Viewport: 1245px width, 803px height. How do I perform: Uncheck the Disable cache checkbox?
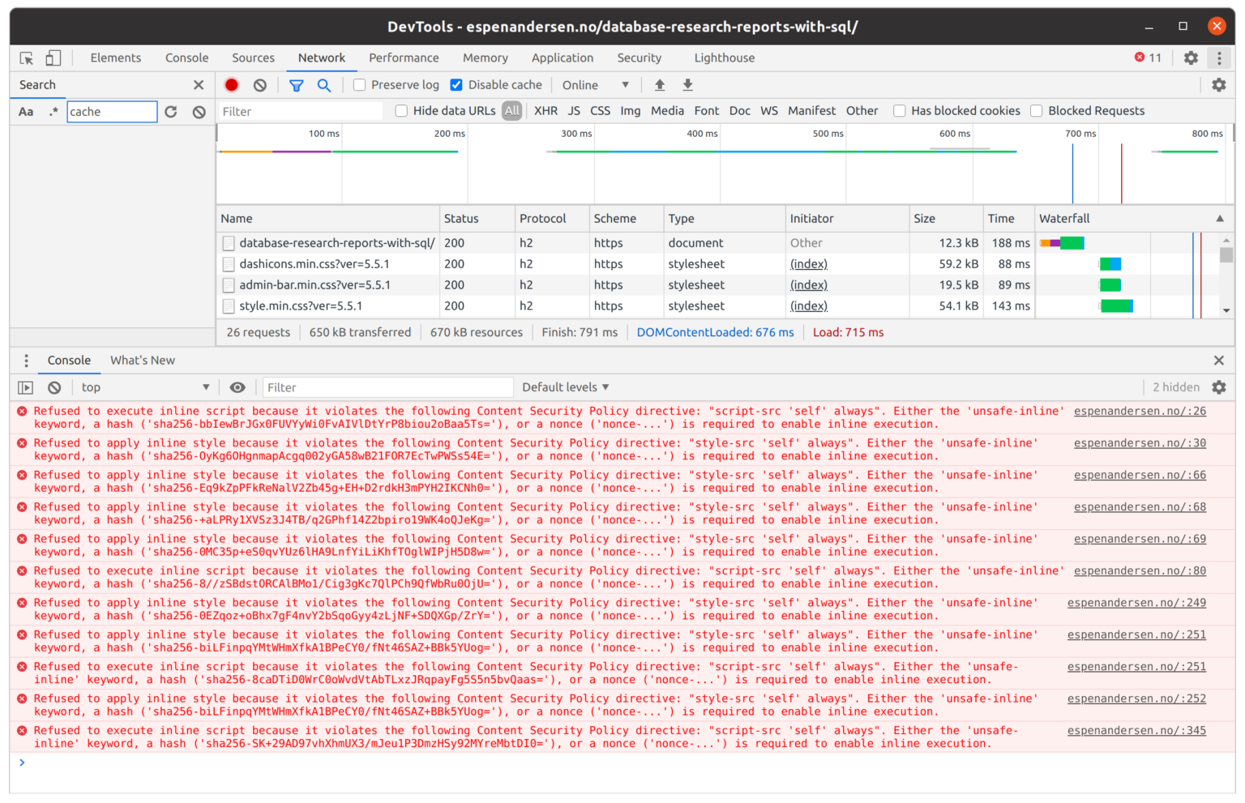[x=456, y=85]
